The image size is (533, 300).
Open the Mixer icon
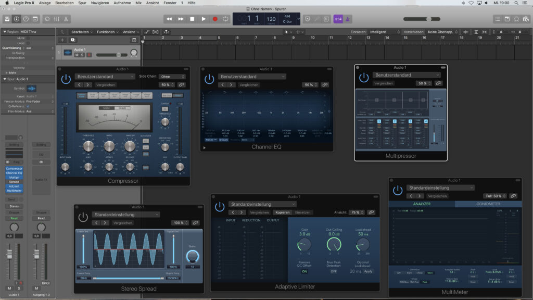click(x=57, y=19)
